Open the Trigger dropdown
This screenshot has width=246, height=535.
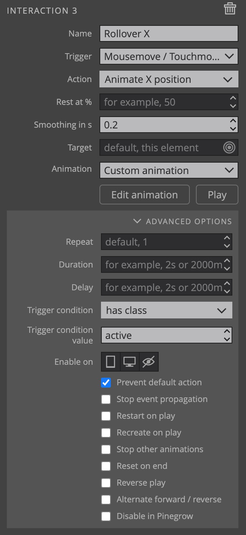click(169, 56)
